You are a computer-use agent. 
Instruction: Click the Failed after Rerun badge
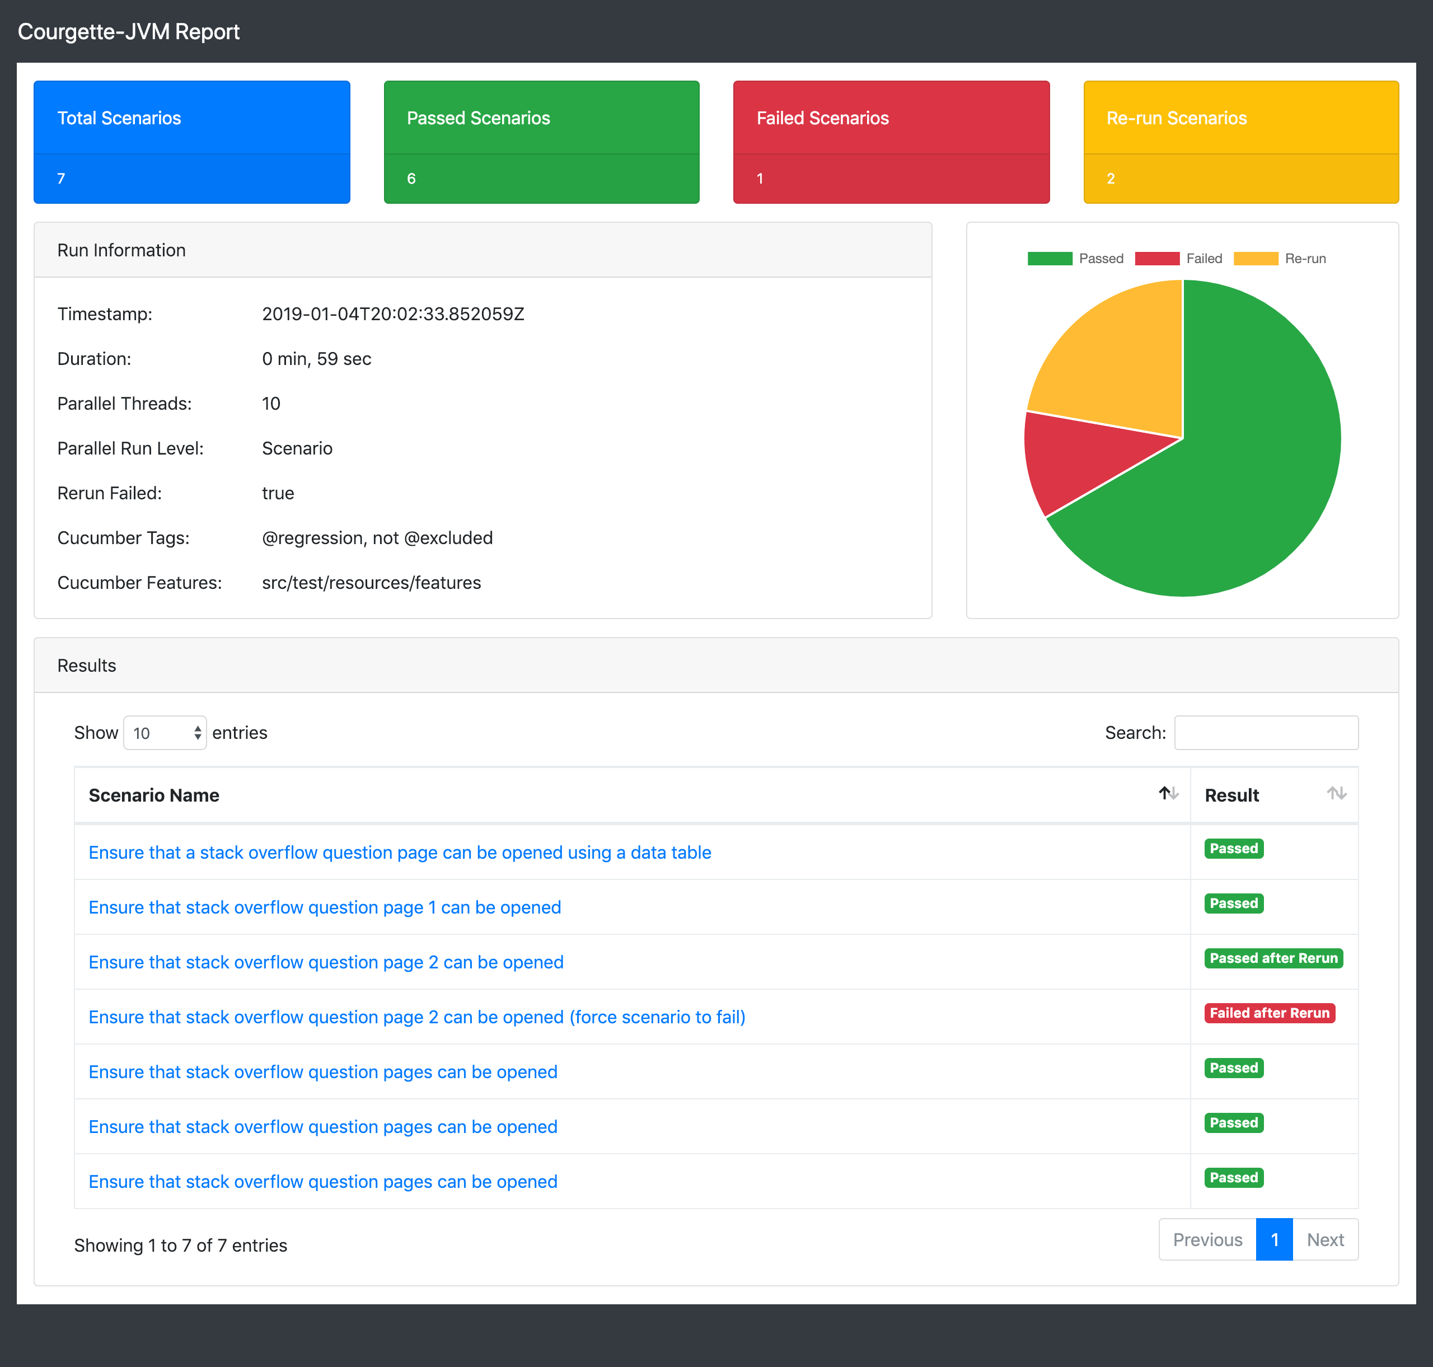(1269, 1013)
